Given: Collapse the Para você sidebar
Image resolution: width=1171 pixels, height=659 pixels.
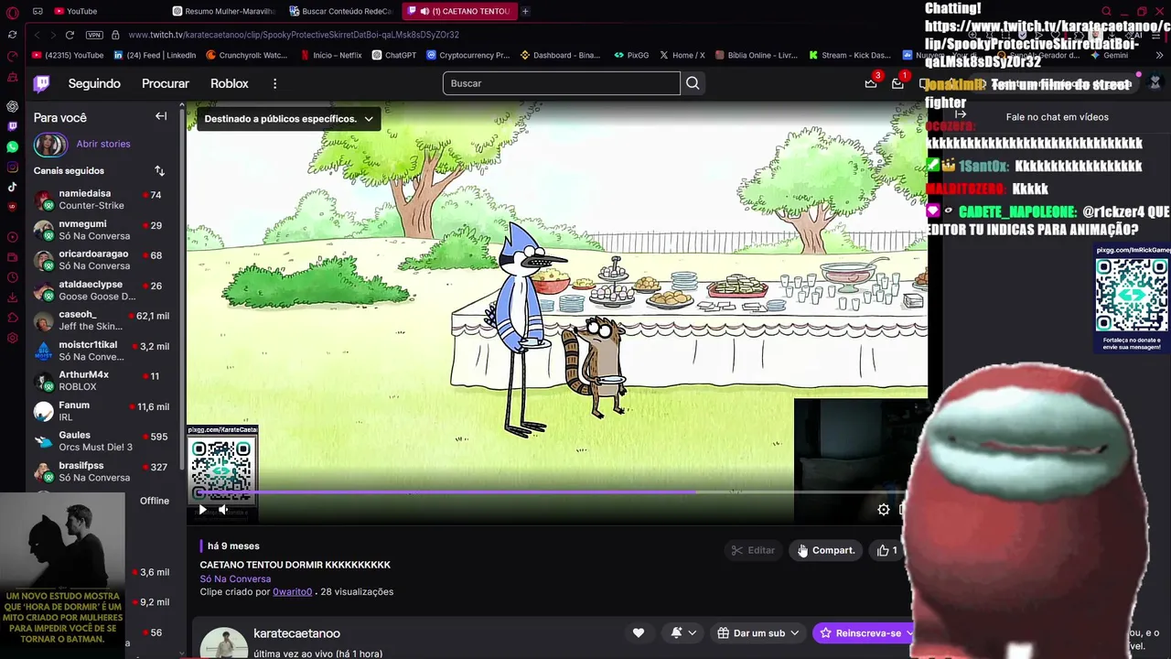Looking at the screenshot, I should tap(161, 116).
